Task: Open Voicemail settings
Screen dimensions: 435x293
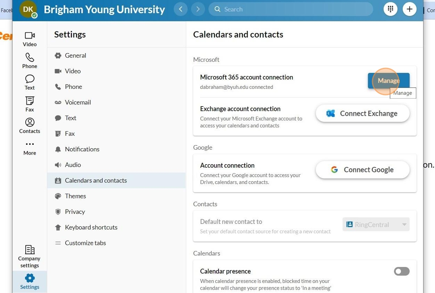Action: pos(116,102)
